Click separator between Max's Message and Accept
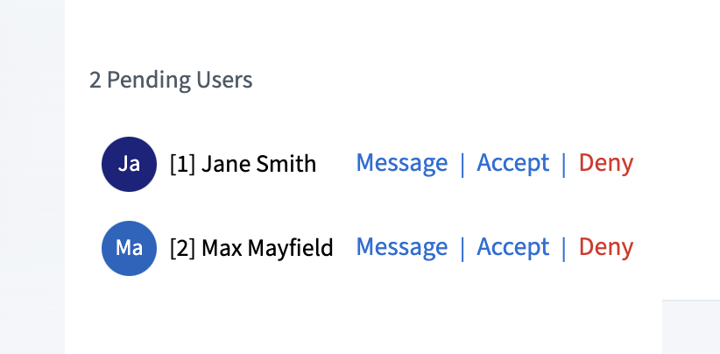 (x=462, y=248)
